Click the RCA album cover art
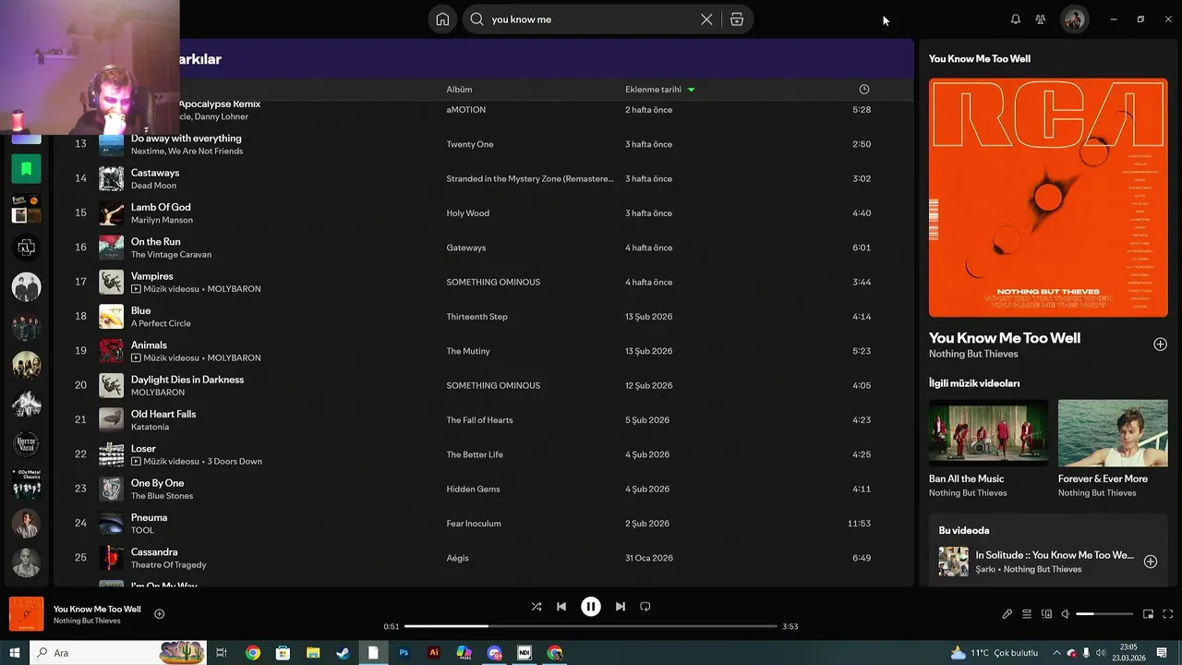 (x=1048, y=198)
